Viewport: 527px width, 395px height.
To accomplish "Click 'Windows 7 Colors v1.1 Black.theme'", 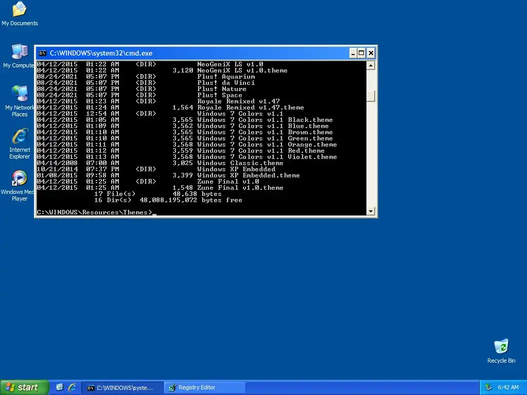I will (x=265, y=120).
